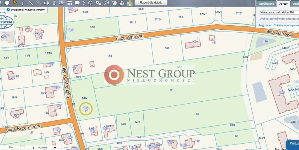Click the address search field 'Warszawa, ostródzka 102'
299x150 pixels.
tap(279, 12)
